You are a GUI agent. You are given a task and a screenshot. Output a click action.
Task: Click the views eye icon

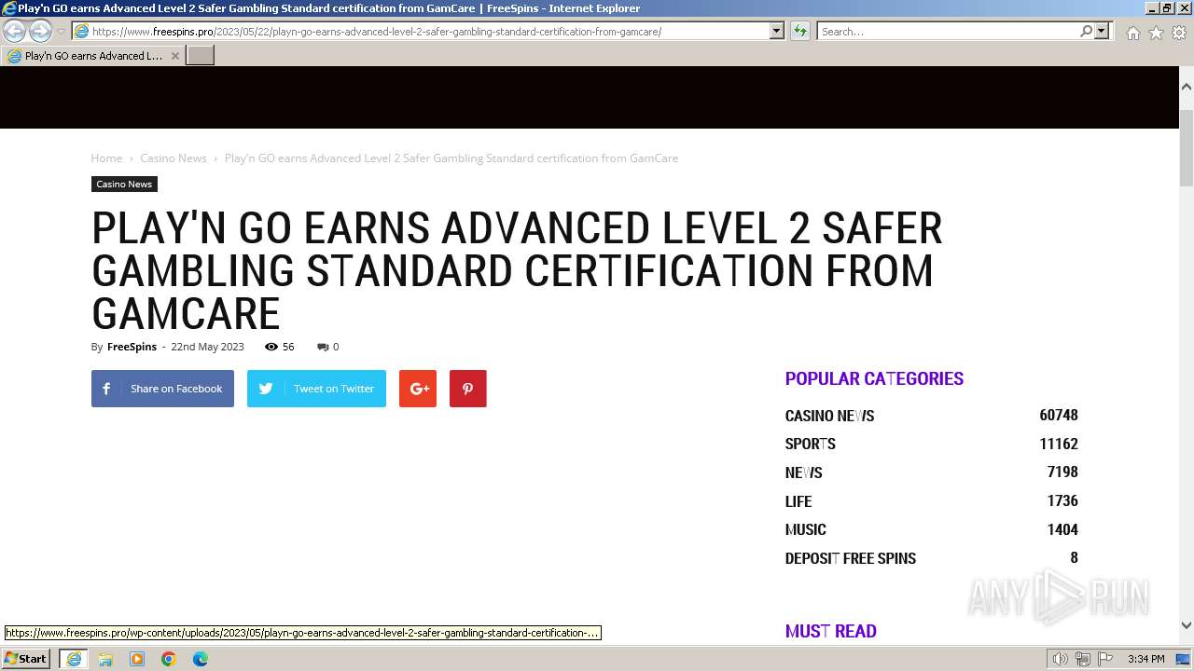pos(271,347)
